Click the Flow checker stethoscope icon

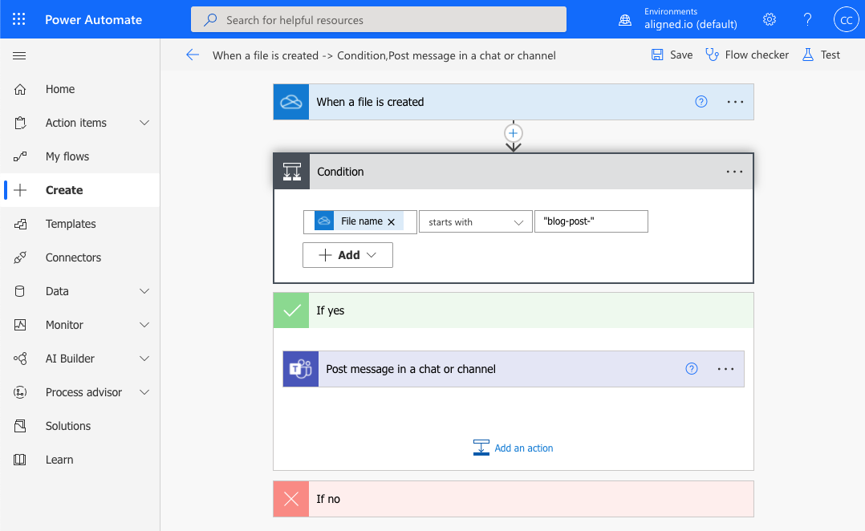[x=713, y=55]
